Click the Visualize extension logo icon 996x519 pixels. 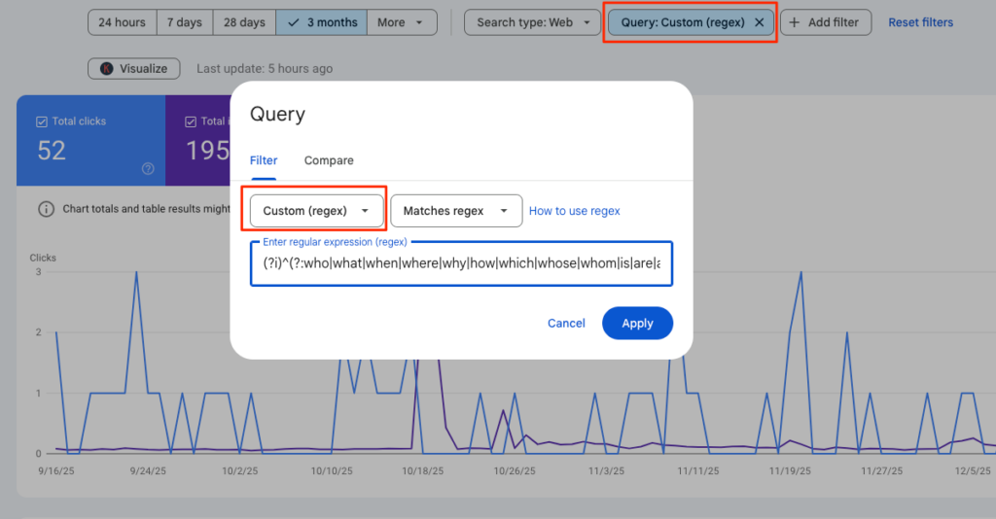click(x=105, y=69)
